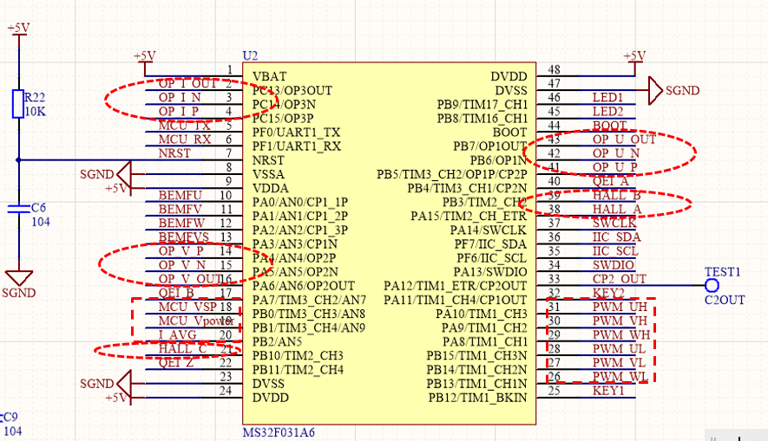Select the LED1 net label

click(x=607, y=97)
